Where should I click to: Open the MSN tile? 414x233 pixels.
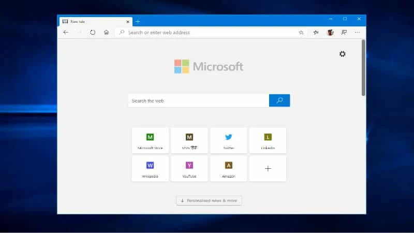point(189,140)
